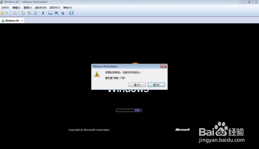The image size is (259, 149).
Task: Click the Unity mode icon
Action: point(63,13)
